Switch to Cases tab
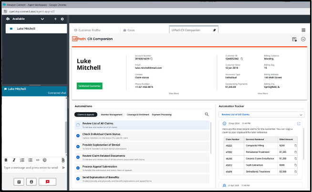This screenshot has height=192, width=312. click(129, 30)
